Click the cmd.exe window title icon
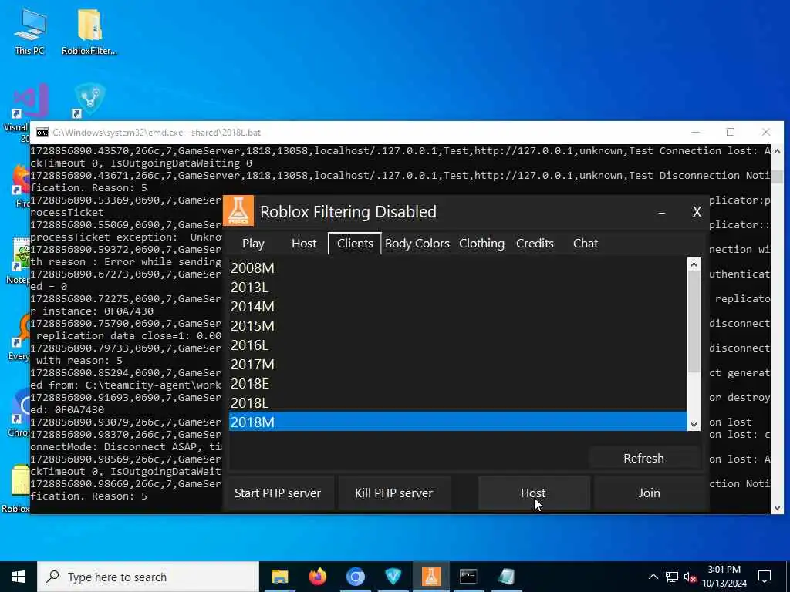The image size is (790, 592). 42,133
